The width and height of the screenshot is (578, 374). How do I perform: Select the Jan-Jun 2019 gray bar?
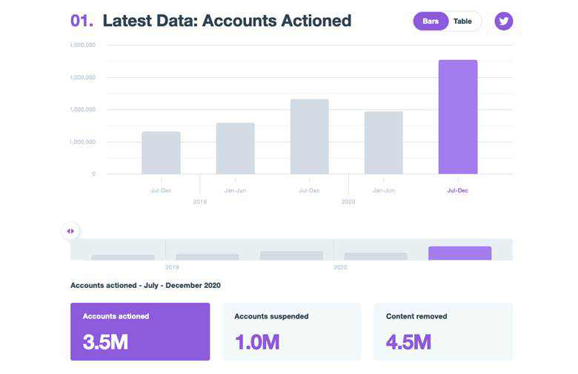235,148
